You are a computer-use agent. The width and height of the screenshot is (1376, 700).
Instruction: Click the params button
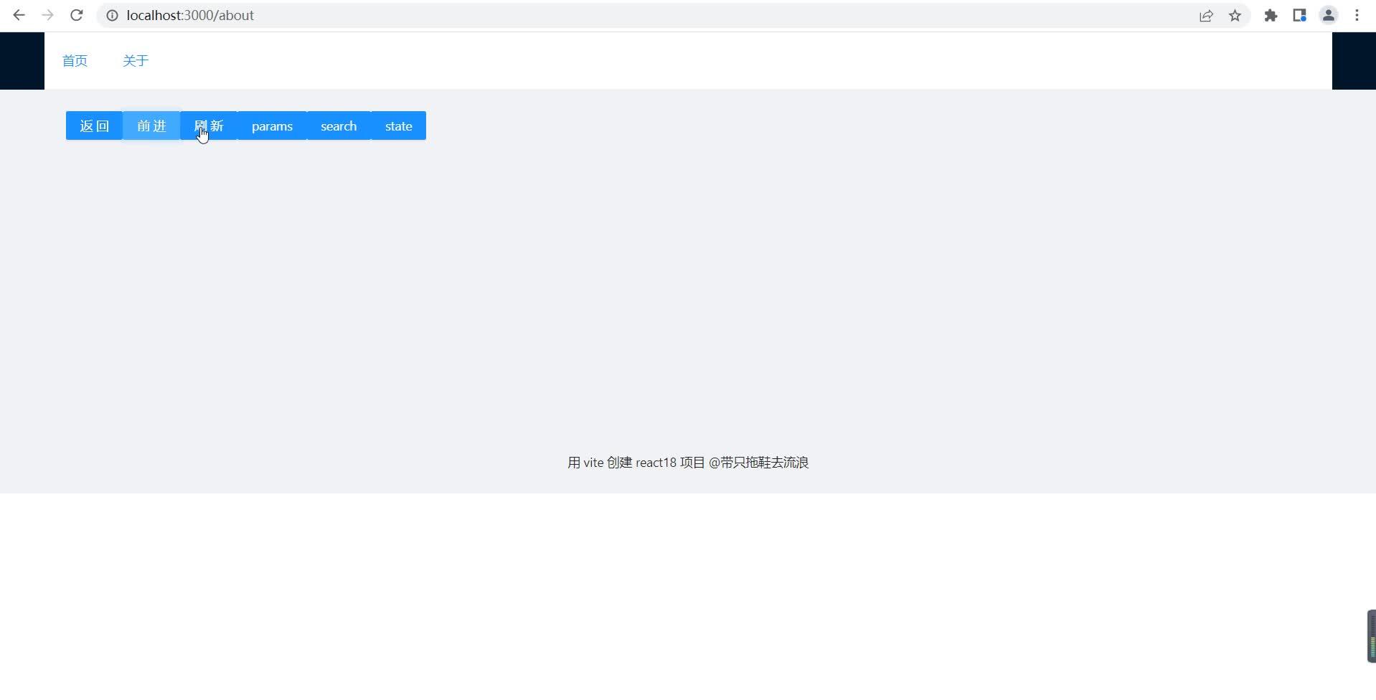(272, 126)
